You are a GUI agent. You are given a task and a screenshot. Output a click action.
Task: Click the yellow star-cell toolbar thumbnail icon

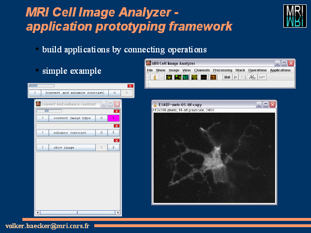tap(169, 77)
